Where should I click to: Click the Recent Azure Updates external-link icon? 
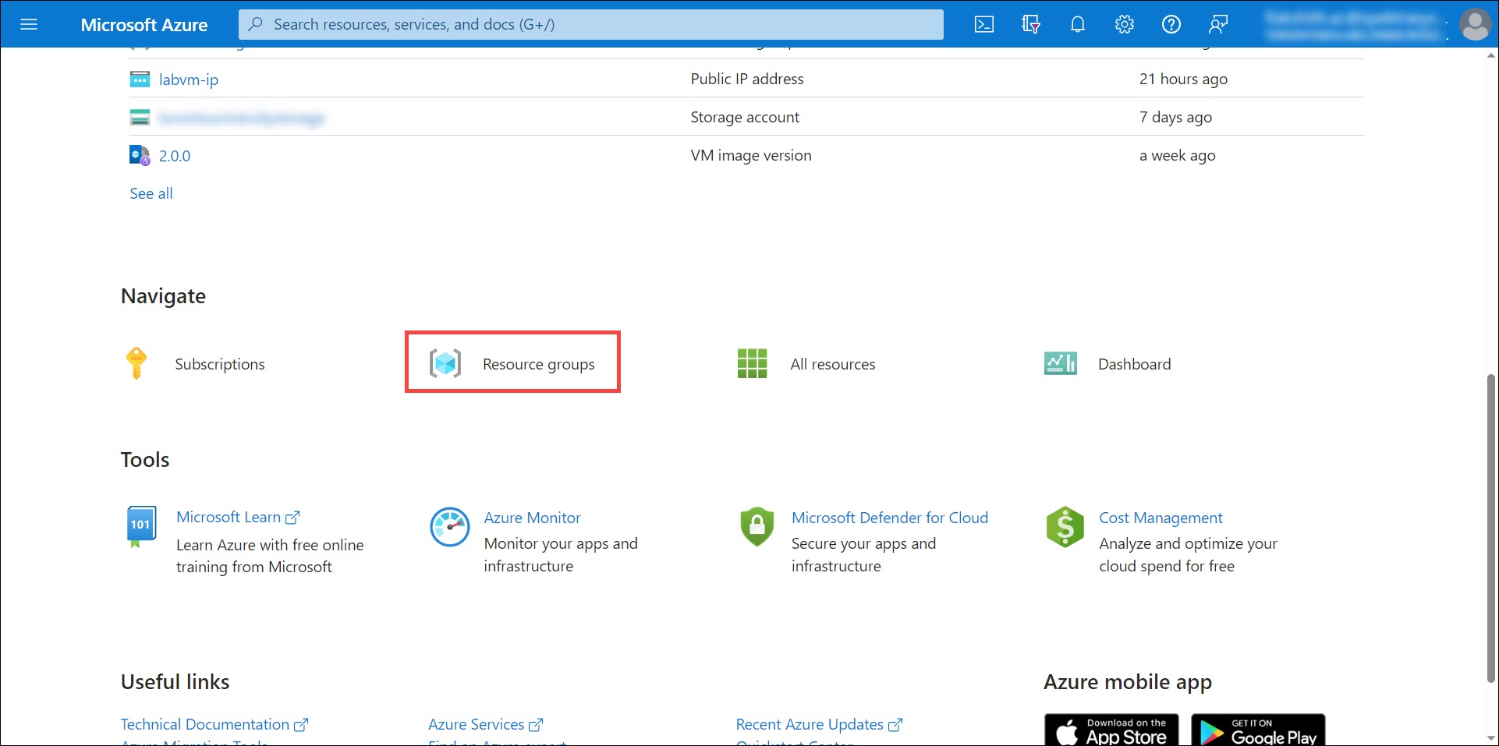point(895,725)
